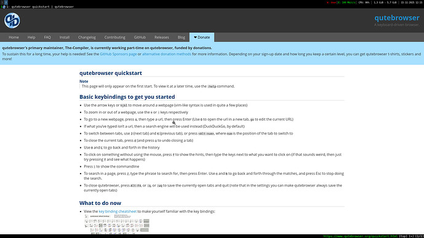Click the qutebrowser title in the header
This screenshot has width=424, height=238.
[x=397, y=18]
